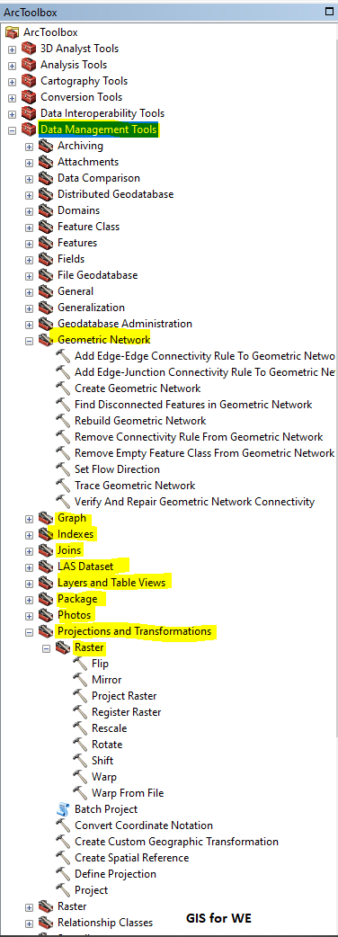Select the Data Management Tools label
This screenshot has height=937, width=338.
click(x=99, y=129)
